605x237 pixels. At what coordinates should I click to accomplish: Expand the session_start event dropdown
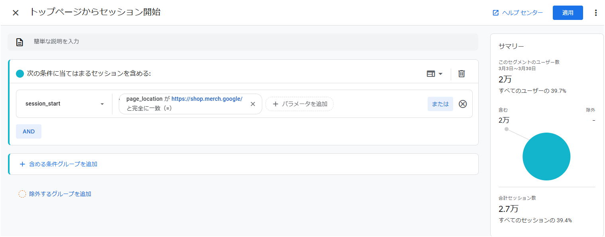102,104
